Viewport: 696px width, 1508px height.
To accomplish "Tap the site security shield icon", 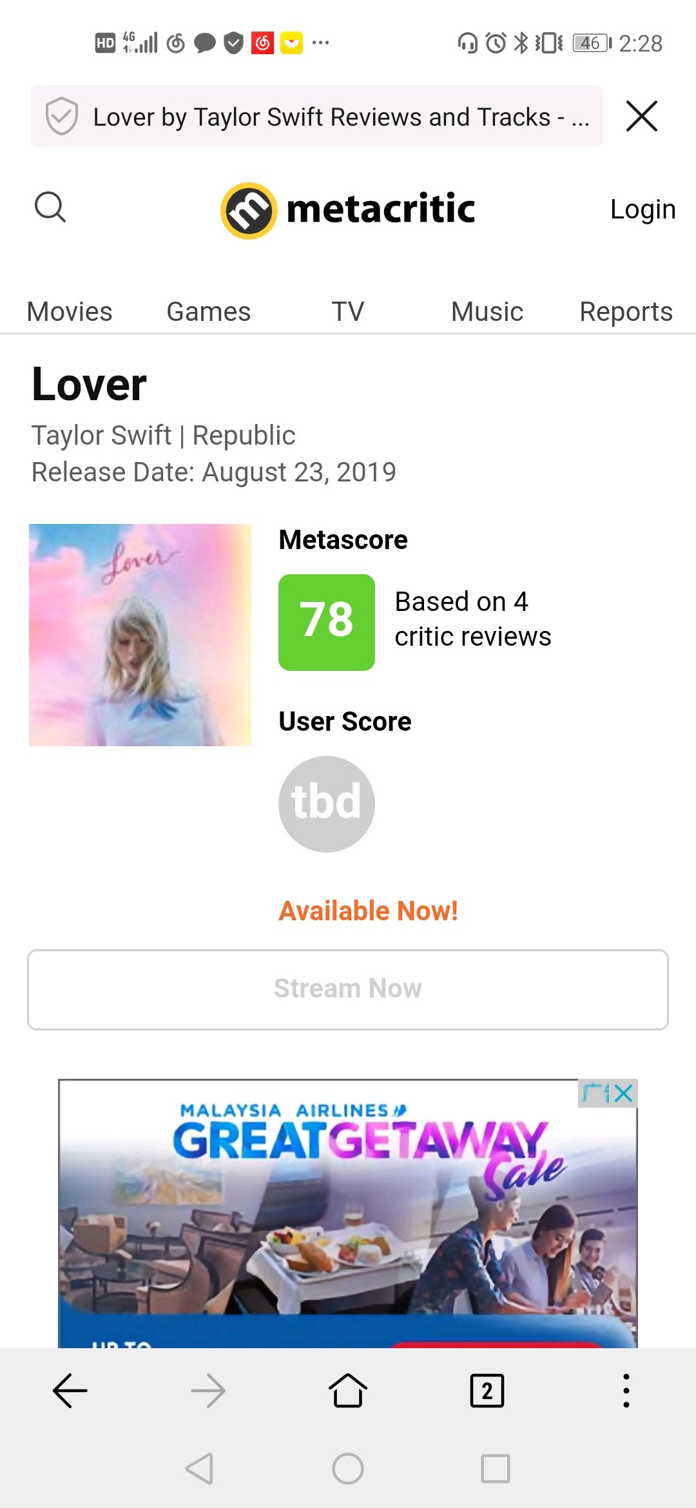I will [62, 117].
